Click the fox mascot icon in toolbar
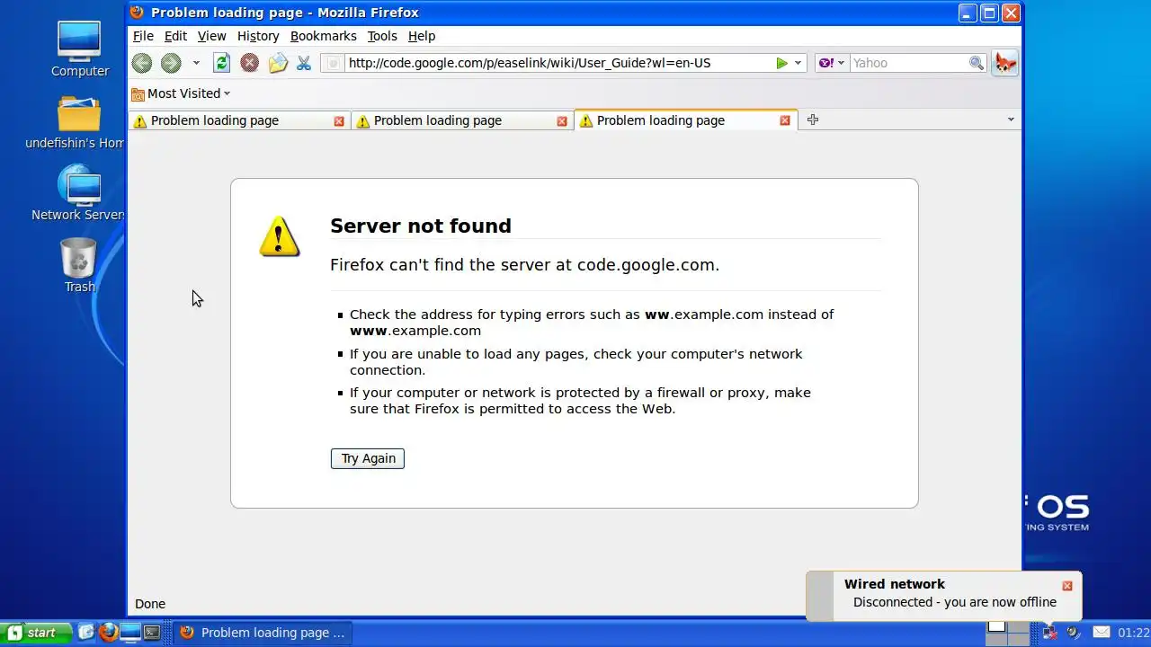 coord(1005,63)
